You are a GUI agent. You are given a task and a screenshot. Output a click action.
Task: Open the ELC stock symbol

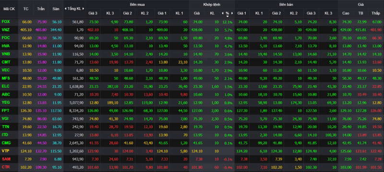click(x=5, y=86)
